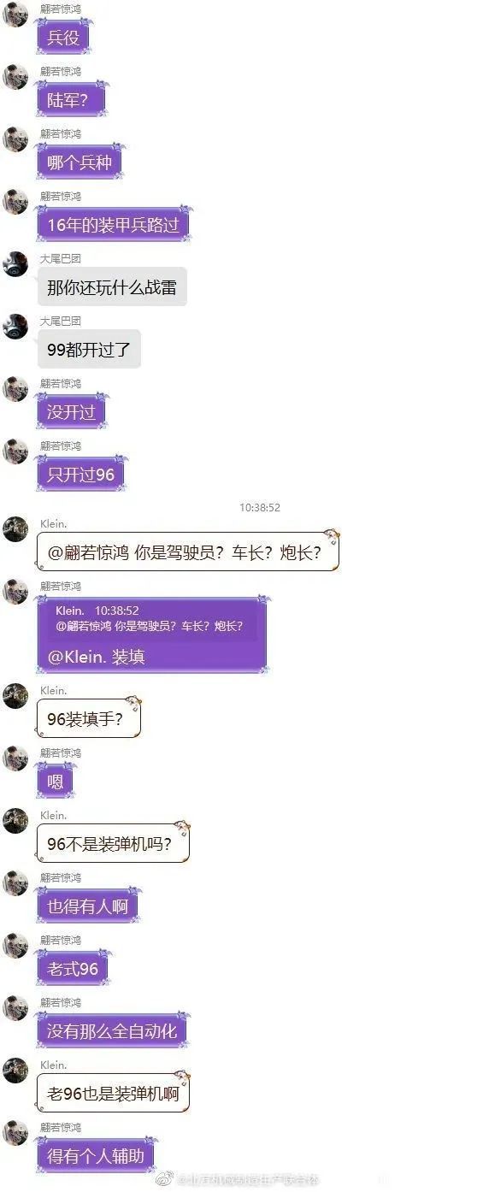This screenshot has height=1192, width=477.
Task: Click Weibo logo in bottom watermark
Action: pos(165,1179)
